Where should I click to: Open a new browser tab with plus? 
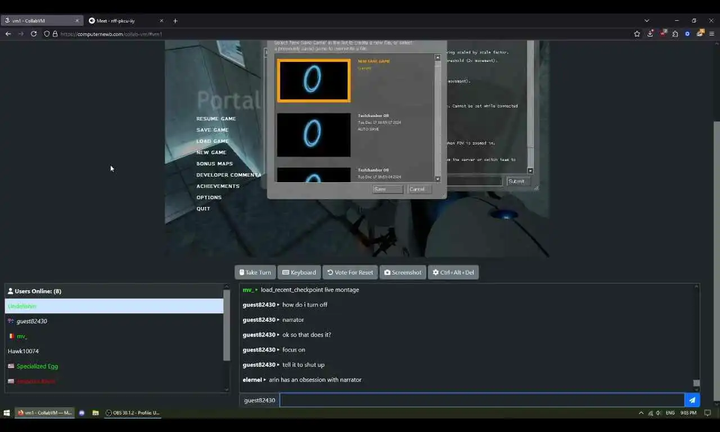(x=175, y=21)
